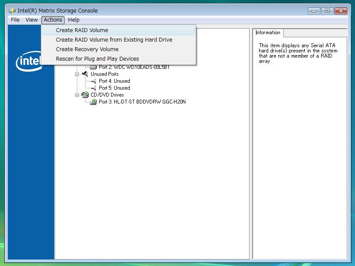Open the Help menu
Screen dimensions: 355x266
[74, 20]
